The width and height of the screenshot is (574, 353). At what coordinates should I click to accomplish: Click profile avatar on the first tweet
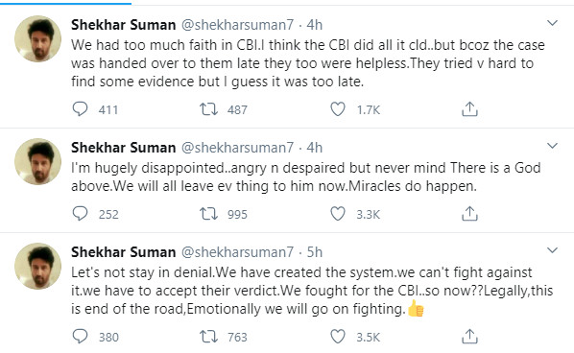pyautogui.click(x=37, y=38)
